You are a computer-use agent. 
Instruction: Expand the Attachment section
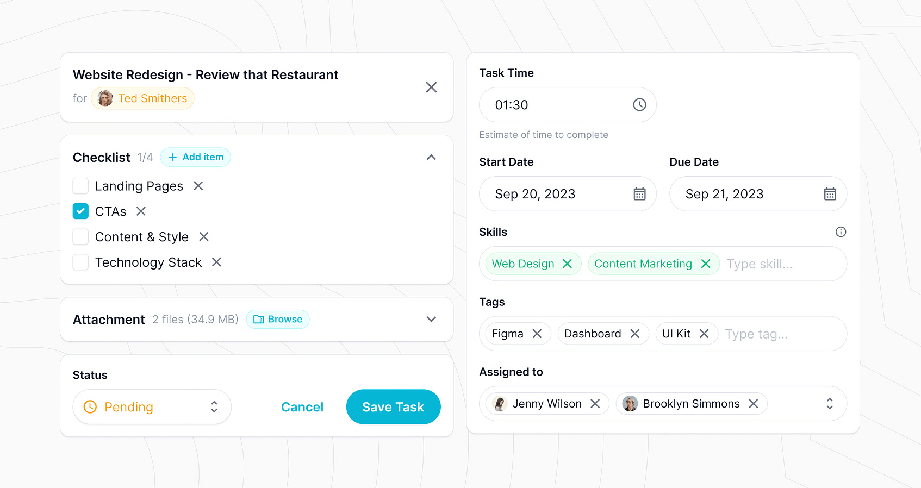pyautogui.click(x=431, y=320)
